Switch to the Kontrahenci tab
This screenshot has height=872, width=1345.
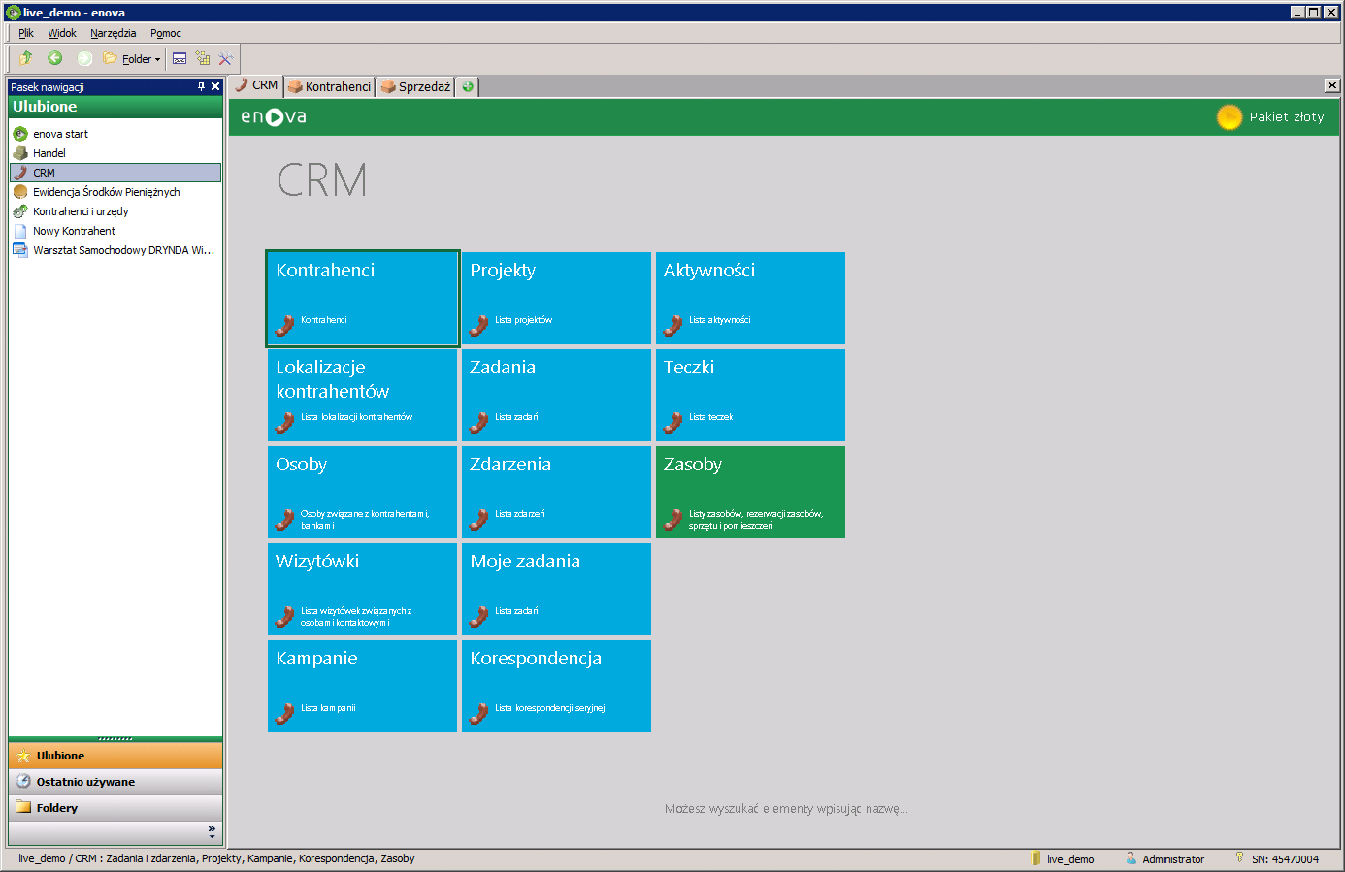pyautogui.click(x=329, y=86)
